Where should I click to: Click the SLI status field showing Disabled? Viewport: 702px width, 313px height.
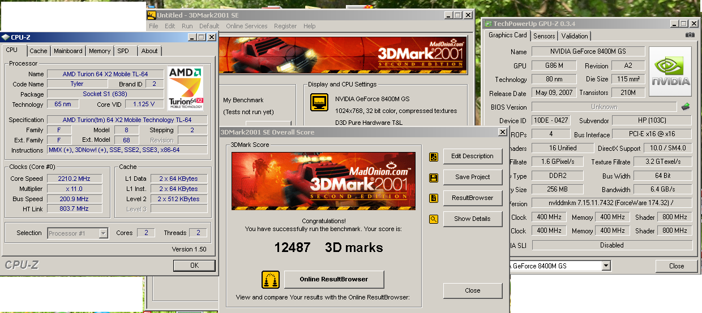click(611, 245)
